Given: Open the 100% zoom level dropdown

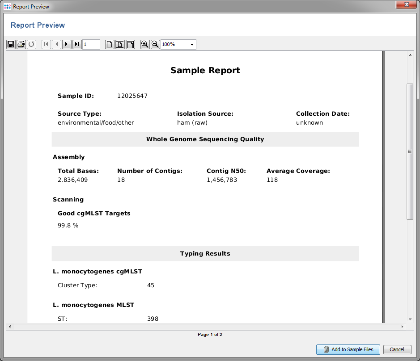Looking at the screenshot, I should (192, 45).
